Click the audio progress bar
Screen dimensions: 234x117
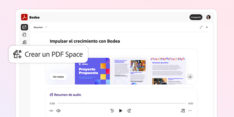coord(121,103)
